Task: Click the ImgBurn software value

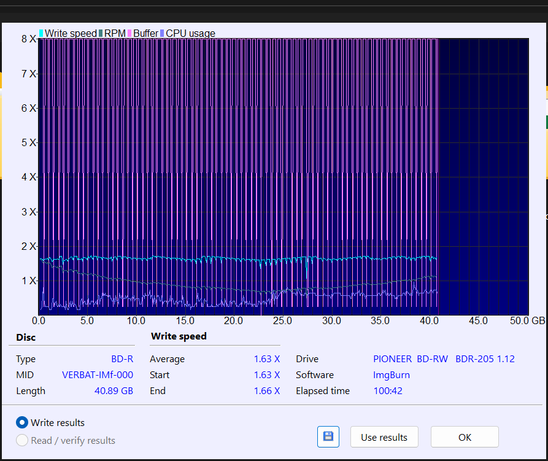Action: [392, 375]
